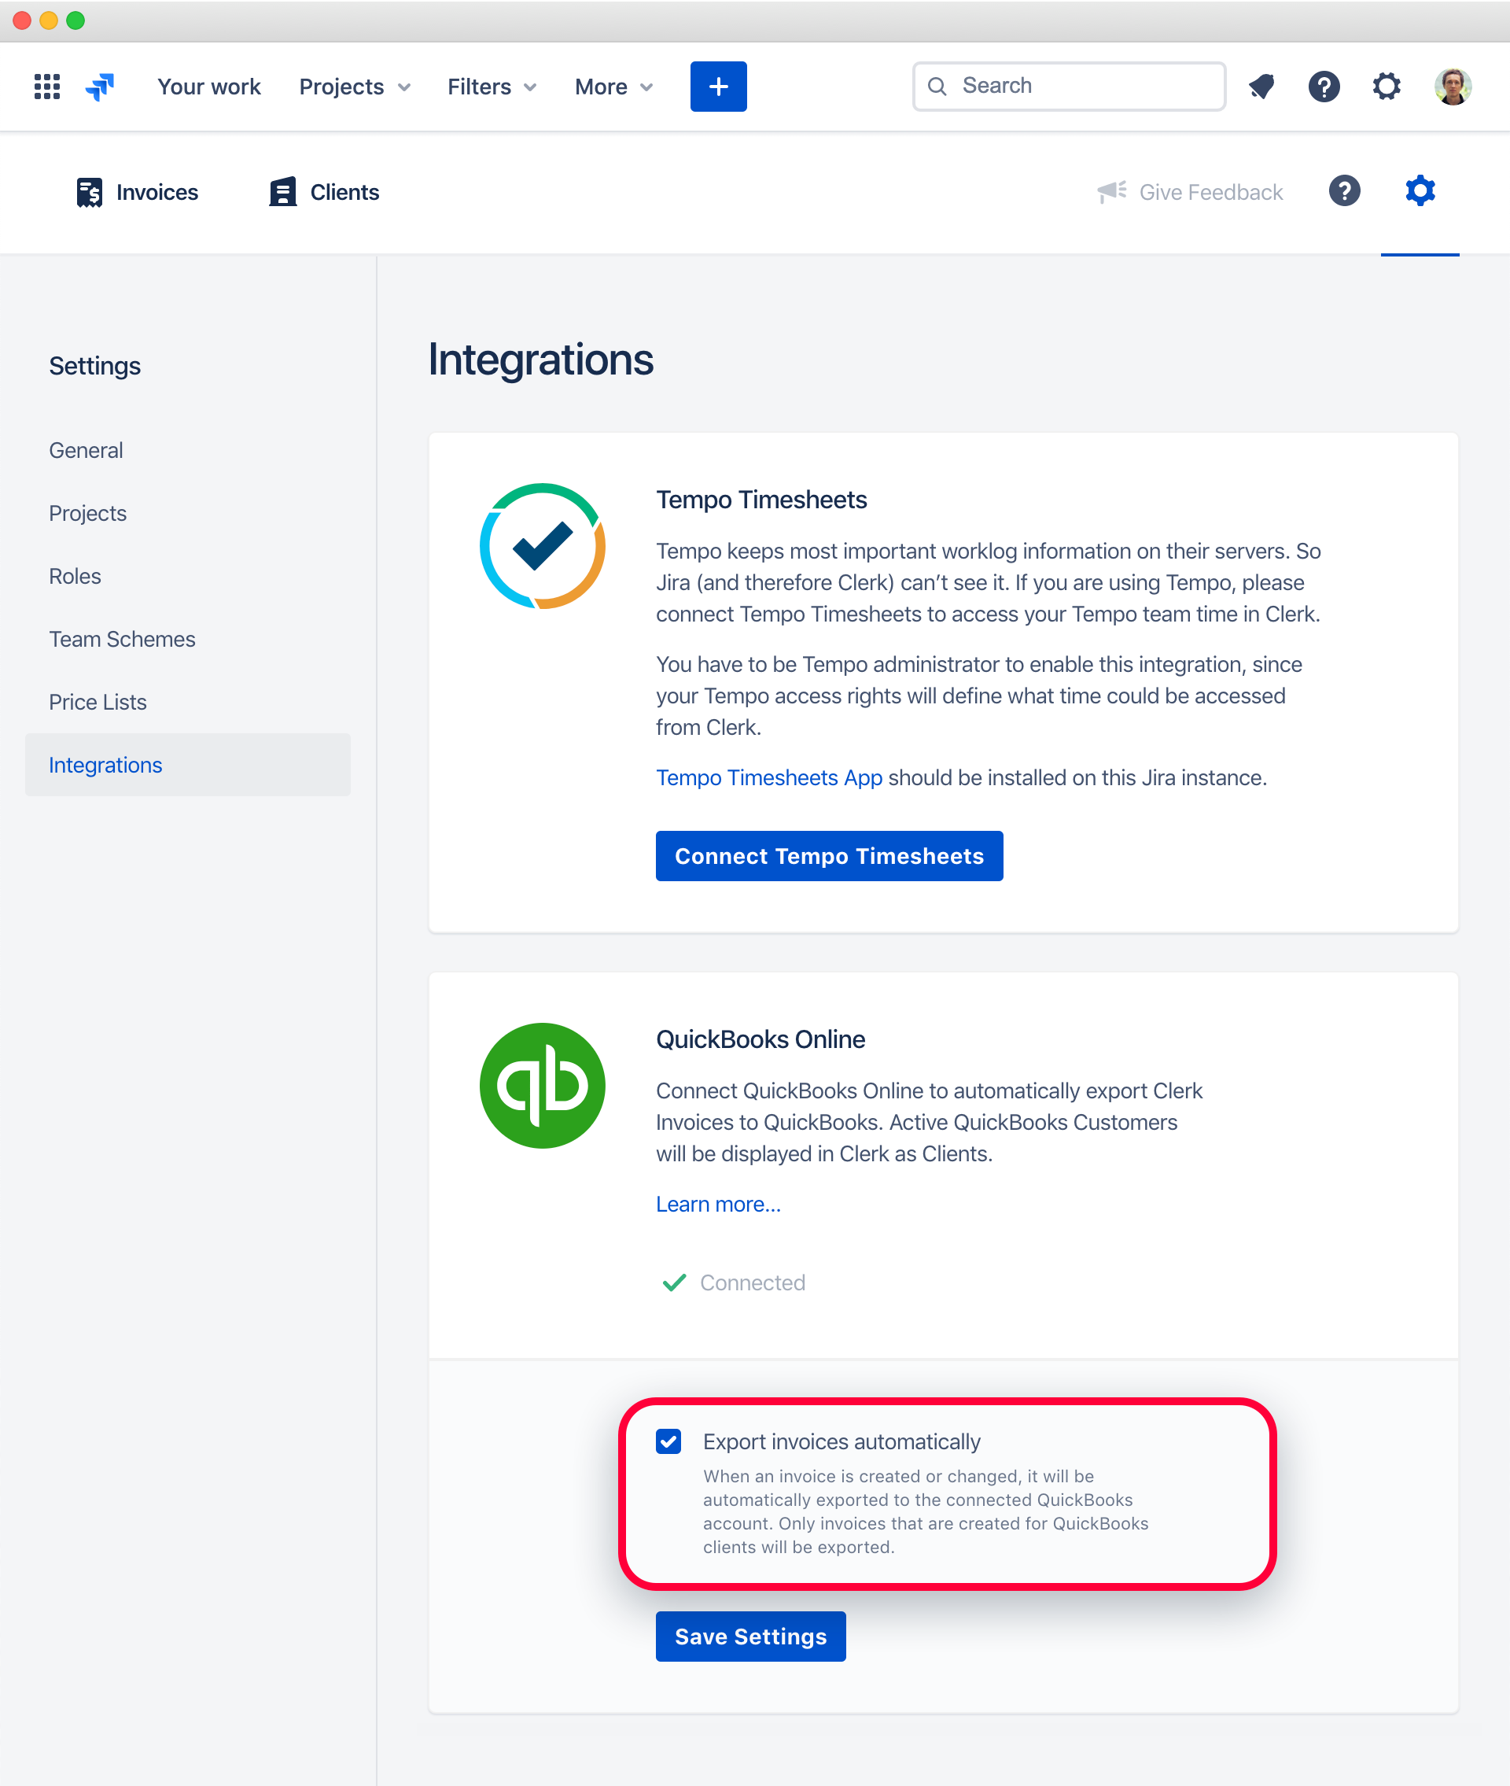Click the QuickBooks Online logo
Viewport: 1510px width, 1786px height.
pyautogui.click(x=543, y=1086)
